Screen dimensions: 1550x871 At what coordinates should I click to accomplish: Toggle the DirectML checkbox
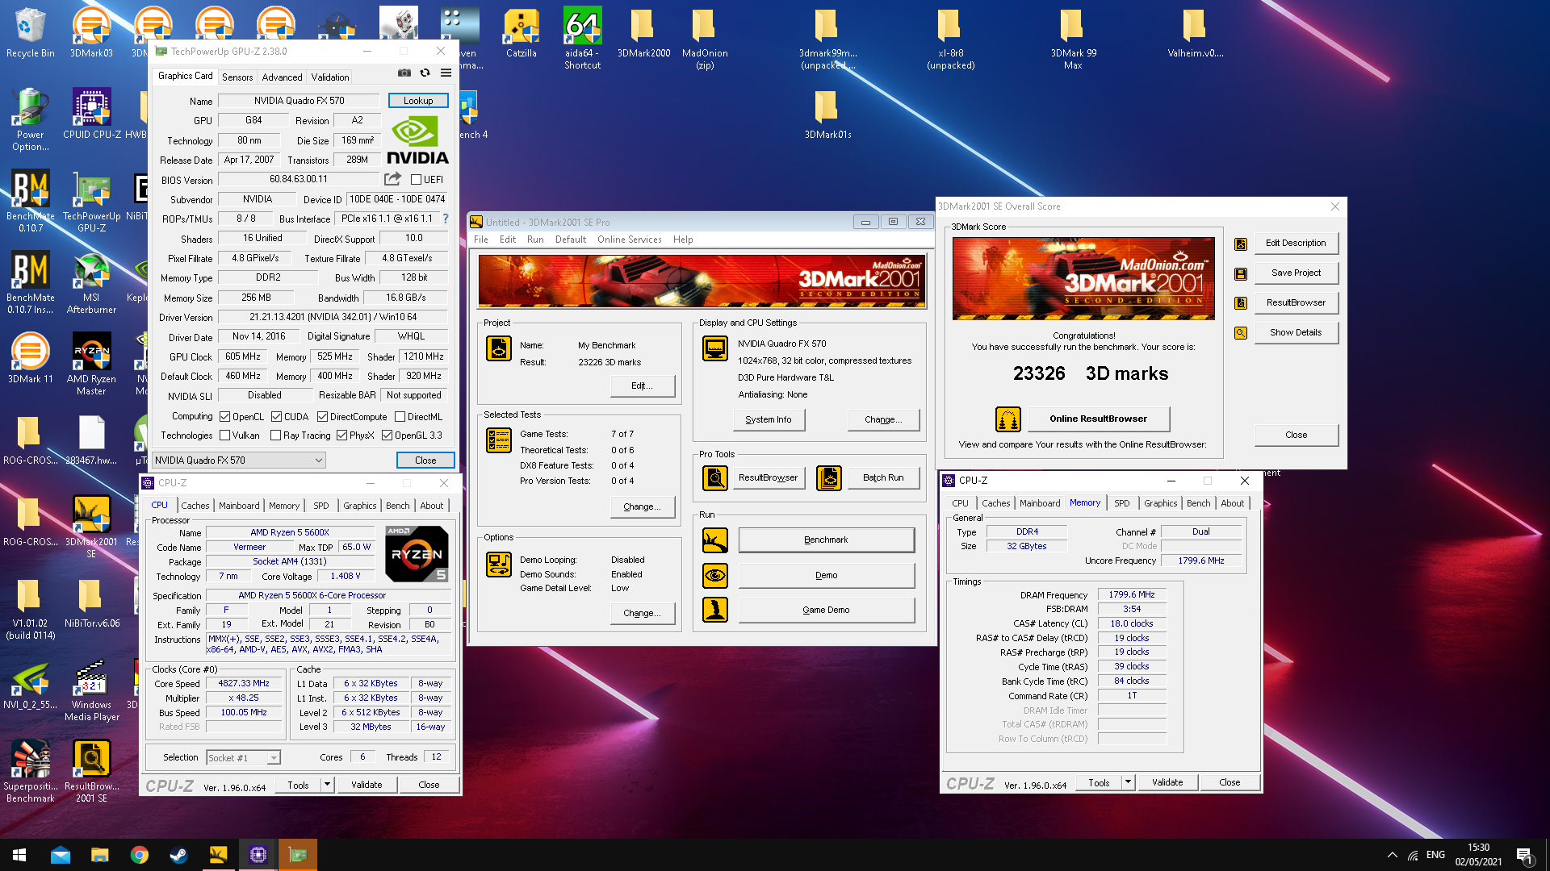[x=400, y=417]
